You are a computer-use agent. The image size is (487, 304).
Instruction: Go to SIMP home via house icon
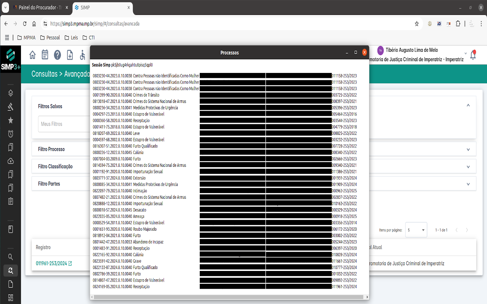(x=32, y=55)
